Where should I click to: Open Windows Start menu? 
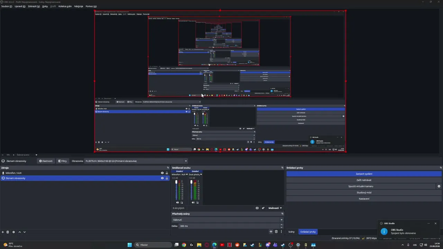click(129, 245)
